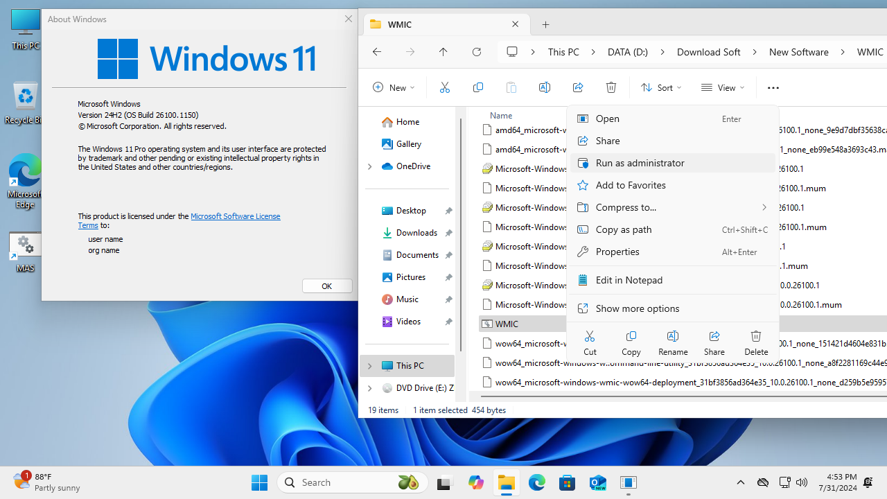Image resolution: width=887 pixels, height=499 pixels.
Task: Open the Sort dropdown
Action: coord(660,87)
